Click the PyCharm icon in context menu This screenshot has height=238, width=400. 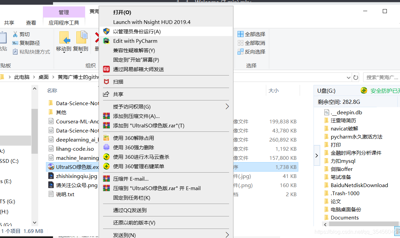[106, 41]
